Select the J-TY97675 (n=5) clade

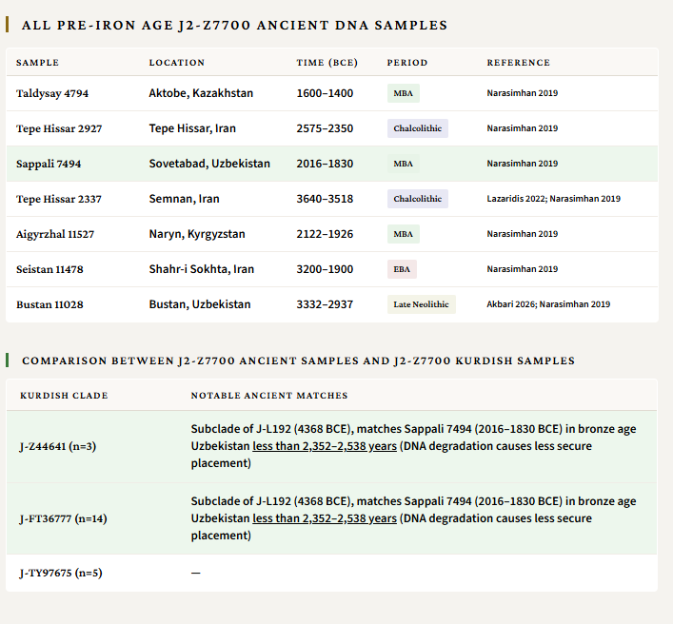tap(61, 573)
